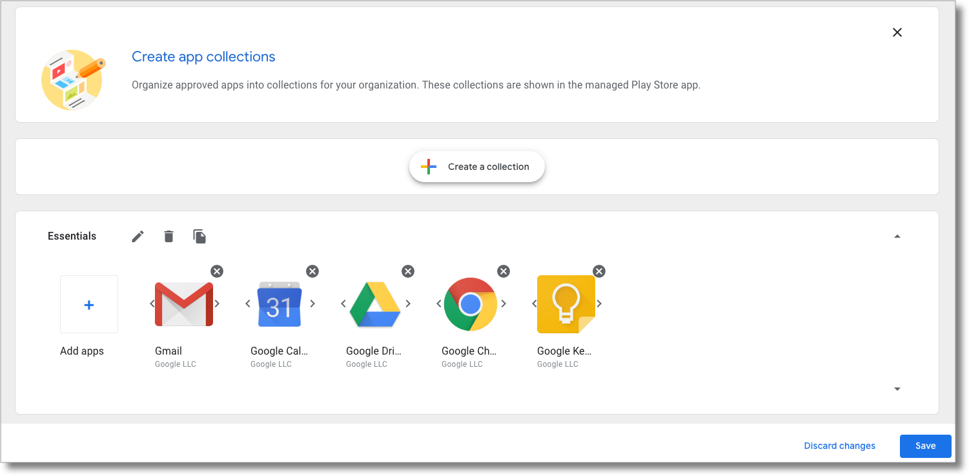Collapse the Essentials collection
The height and width of the screenshot is (476, 969).
pos(897,236)
